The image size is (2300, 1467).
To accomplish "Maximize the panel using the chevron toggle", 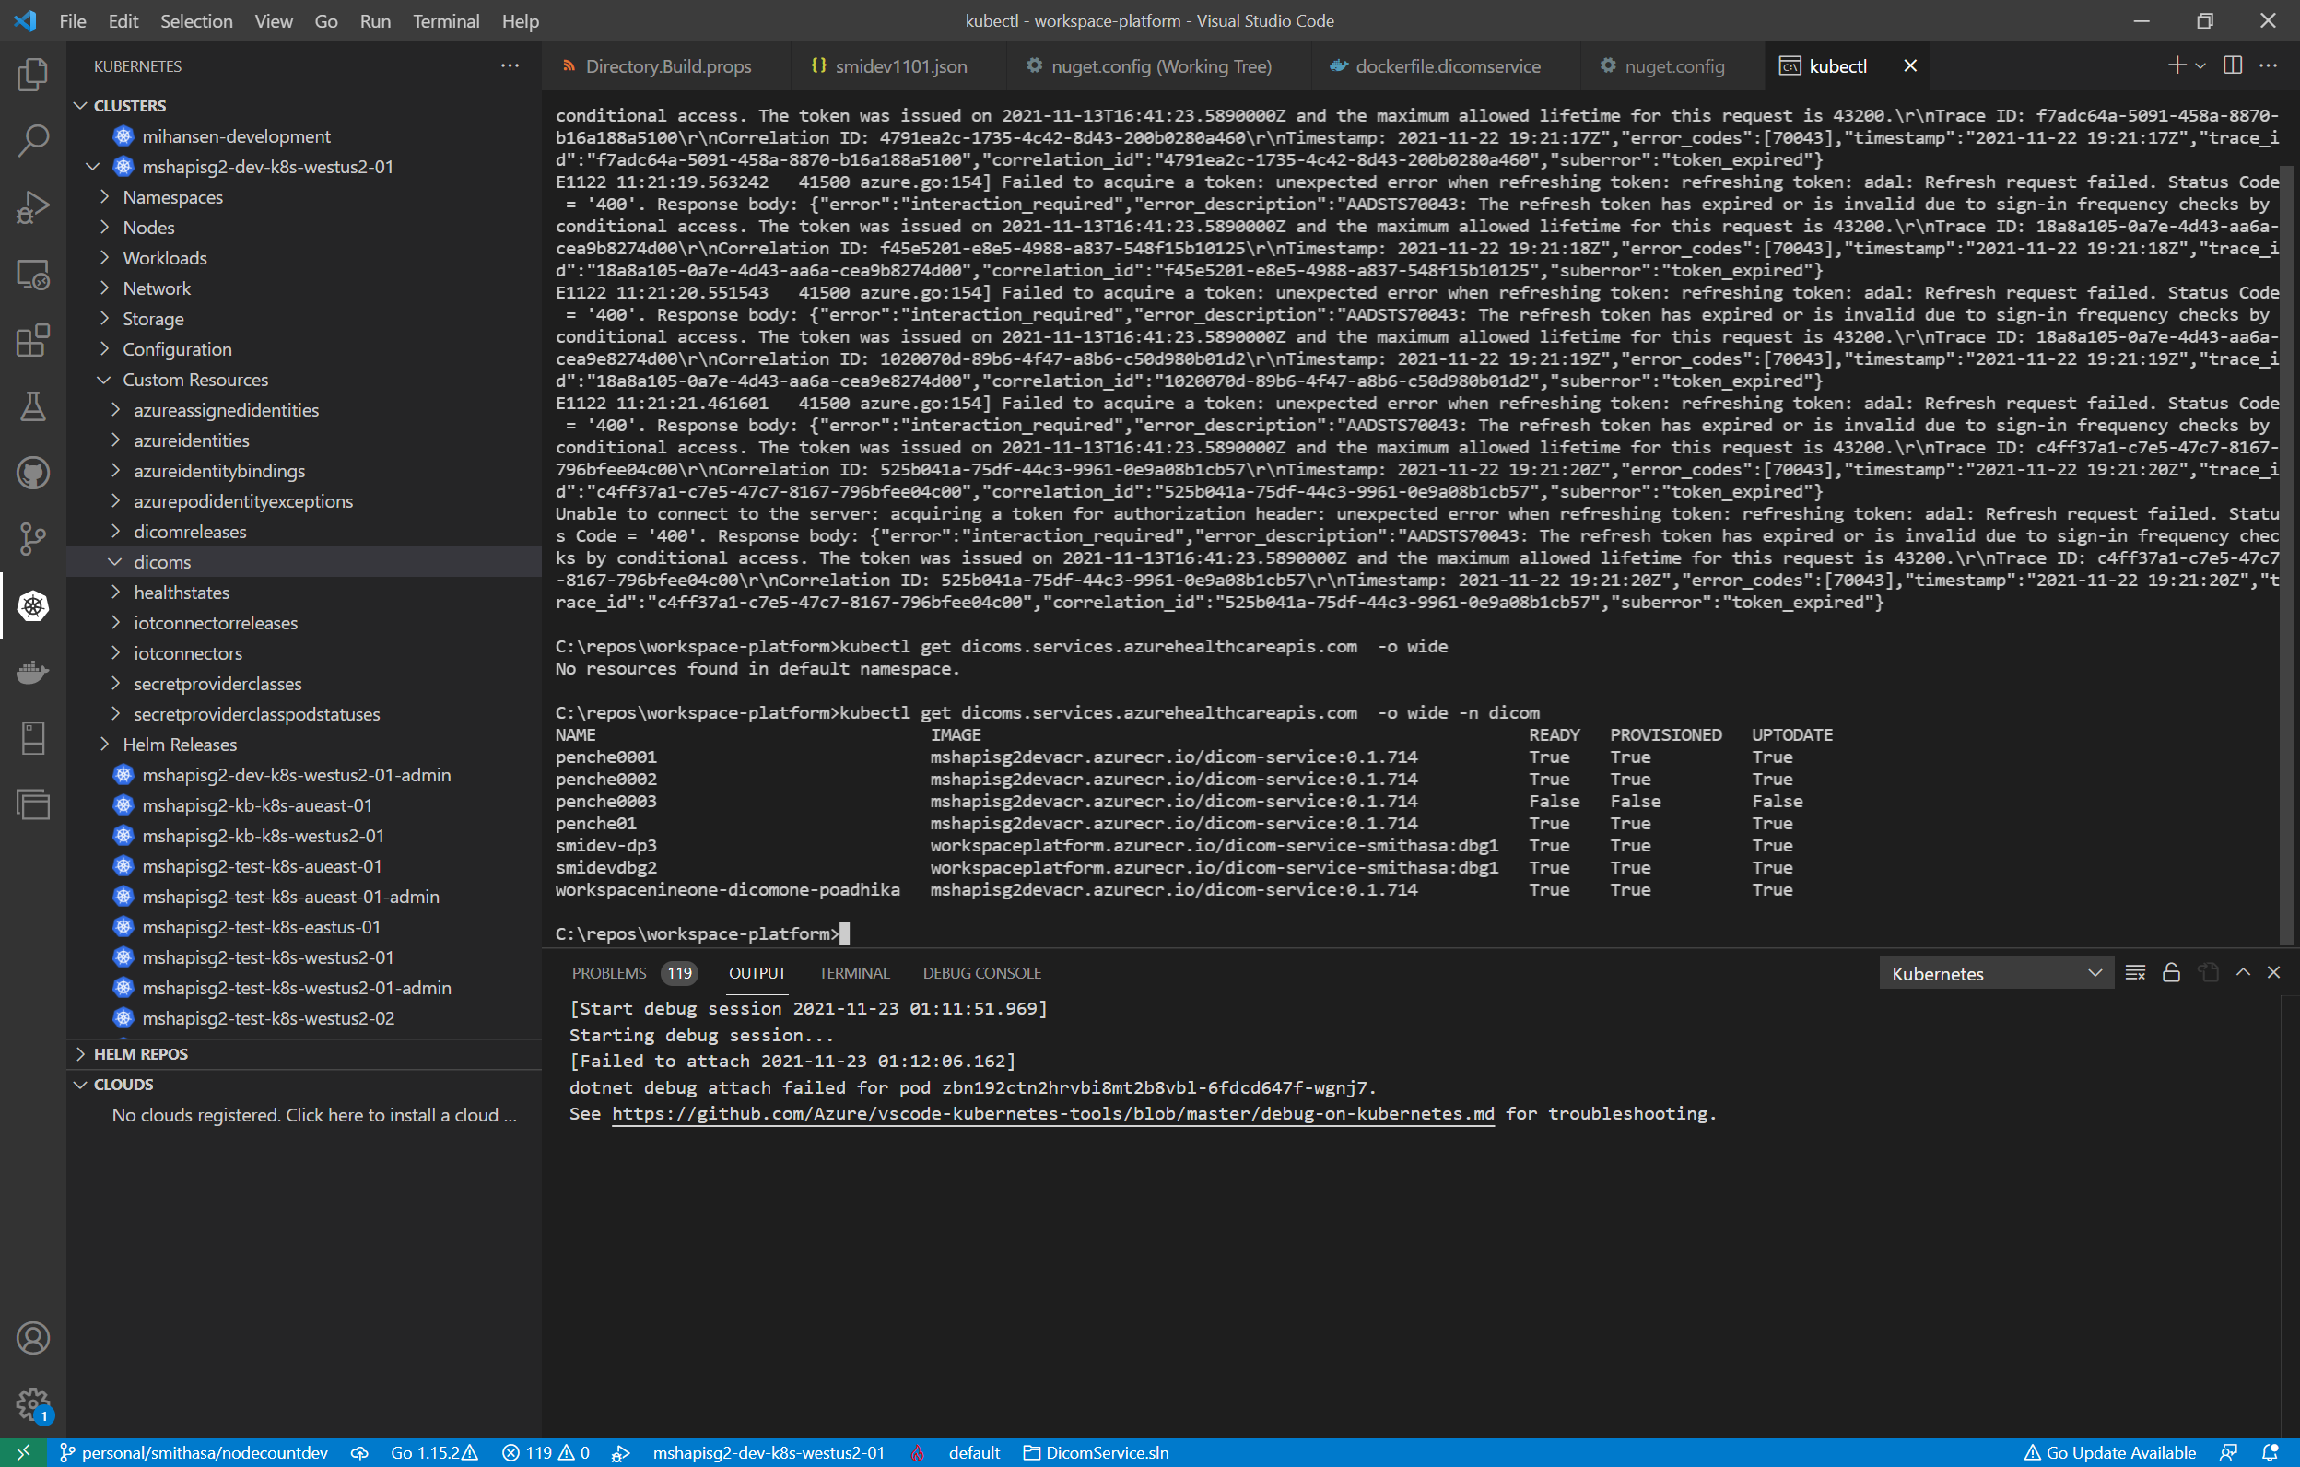I will (2243, 972).
